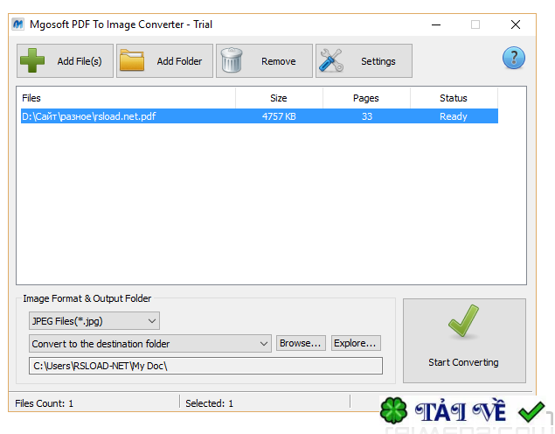Click the trash can Remove icon
This screenshot has height=434, width=555.
(x=232, y=60)
